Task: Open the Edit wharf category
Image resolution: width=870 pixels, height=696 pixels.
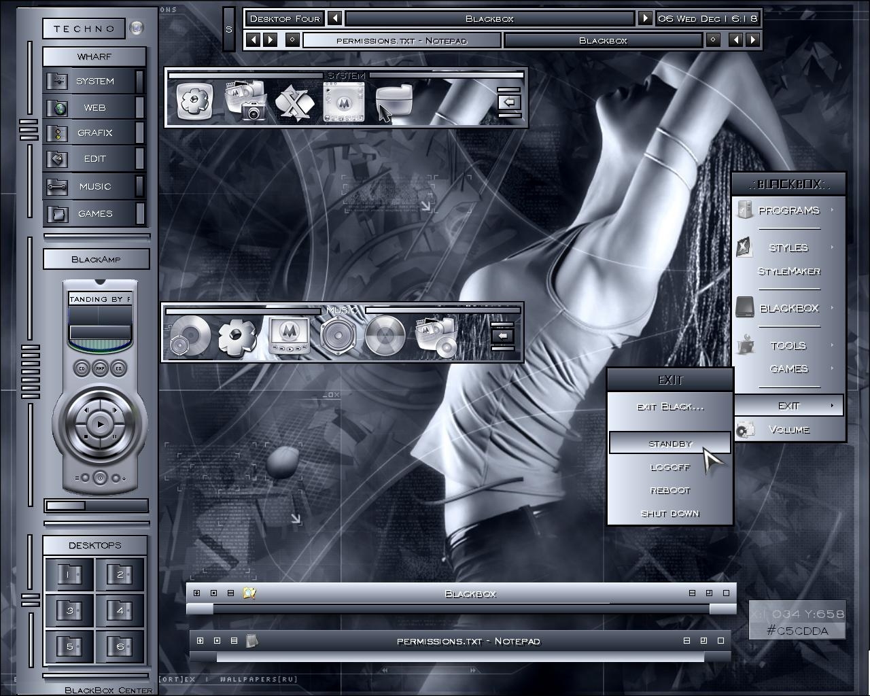Action: point(94,158)
